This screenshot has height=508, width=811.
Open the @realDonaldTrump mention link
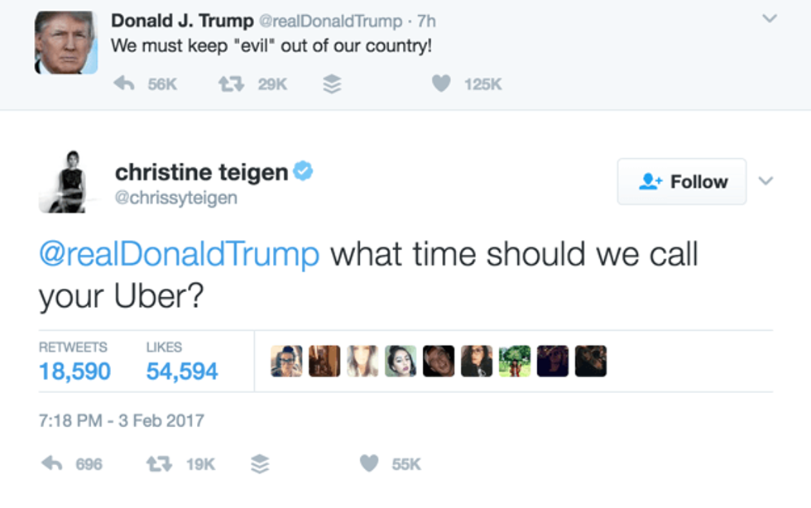click(179, 254)
